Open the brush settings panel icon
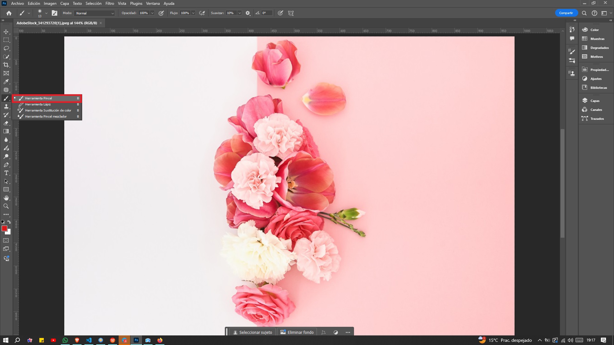 tap(54, 13)
